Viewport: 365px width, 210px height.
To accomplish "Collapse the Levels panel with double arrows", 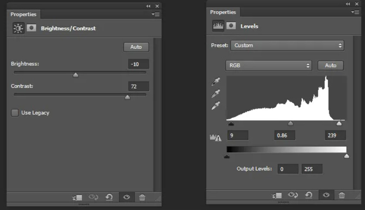I will coord(348,4).
